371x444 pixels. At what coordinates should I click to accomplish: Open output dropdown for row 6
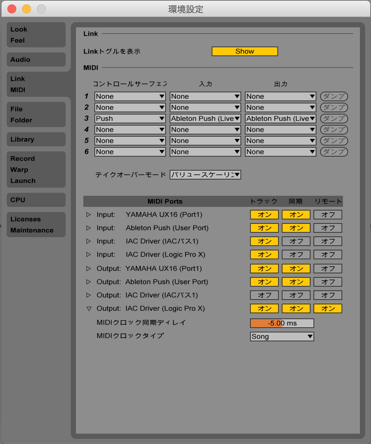(281, 152)
